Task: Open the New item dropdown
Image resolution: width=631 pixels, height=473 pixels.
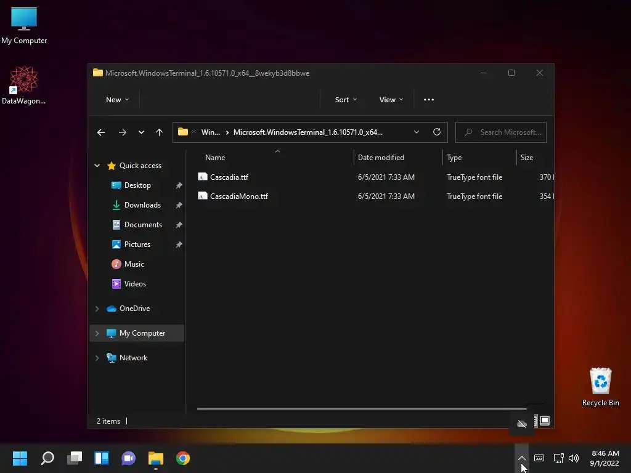Action: point(117,100)
